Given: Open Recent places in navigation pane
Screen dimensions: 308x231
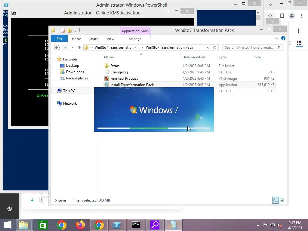Looking at the screenshot, I should [x=77, y=78].
